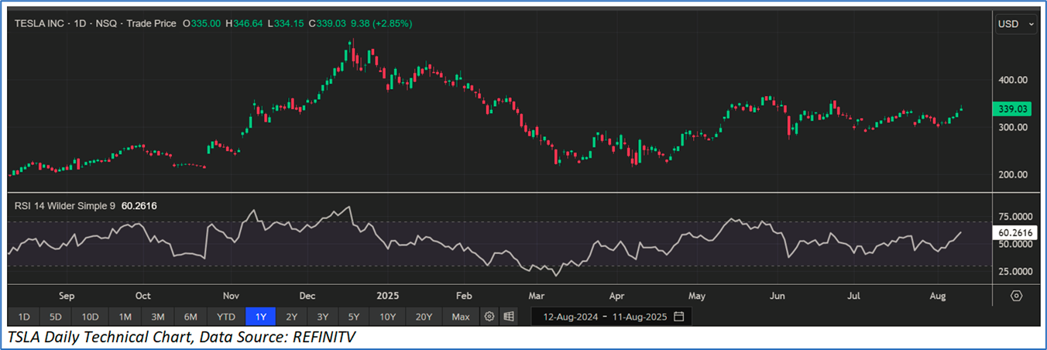The height and width of the screenshot is (350, 1047).
Task: Click the active 1Y range button
Action: pyautogui.click(x=260, y=317)
